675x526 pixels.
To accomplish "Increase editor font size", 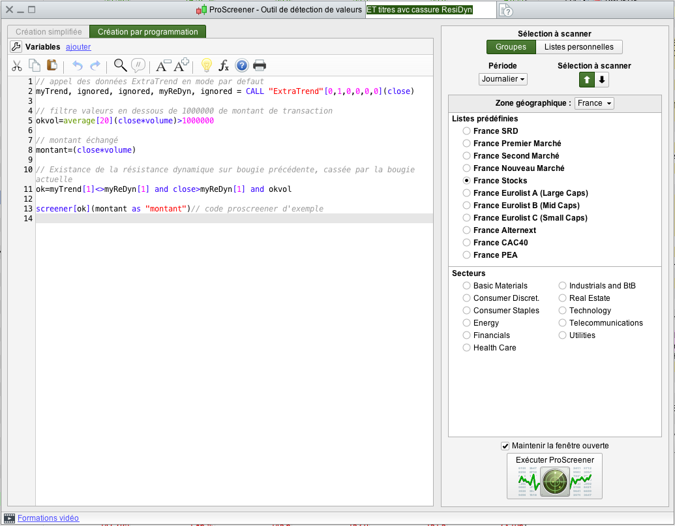I will coord(181,65).
